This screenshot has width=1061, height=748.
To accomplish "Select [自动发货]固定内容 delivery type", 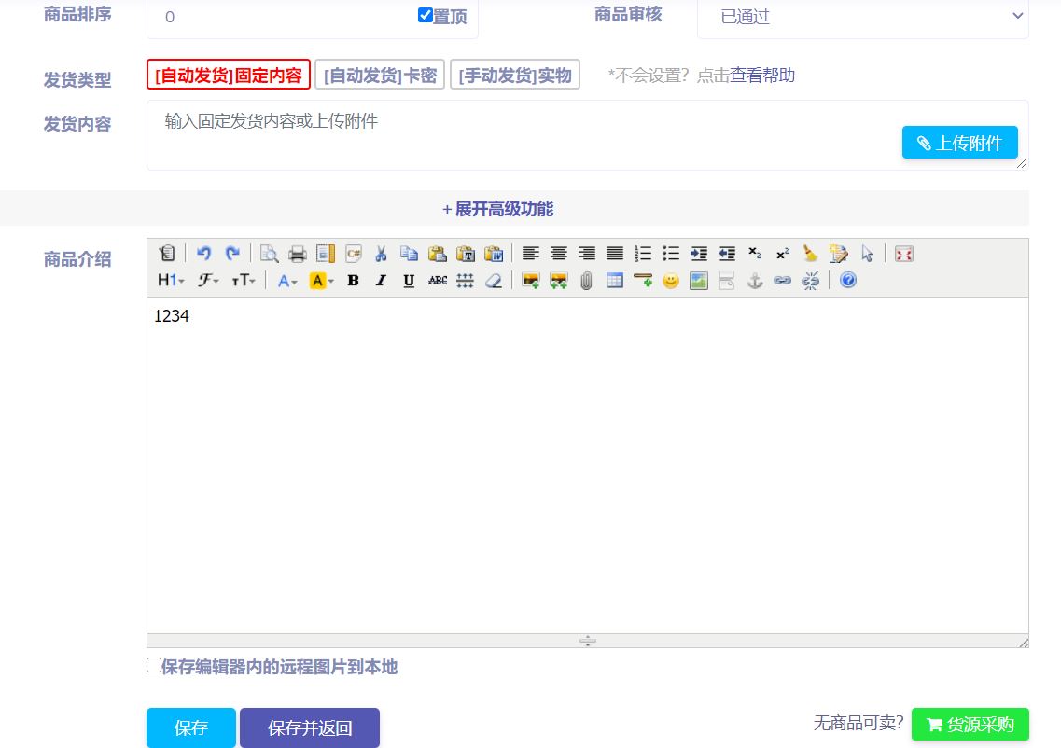I will (x=228, y=75).
